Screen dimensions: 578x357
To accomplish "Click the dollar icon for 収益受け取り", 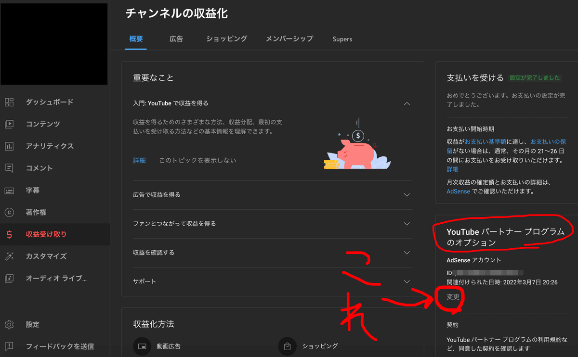I will pyautogui.click(x=9, y=235).
